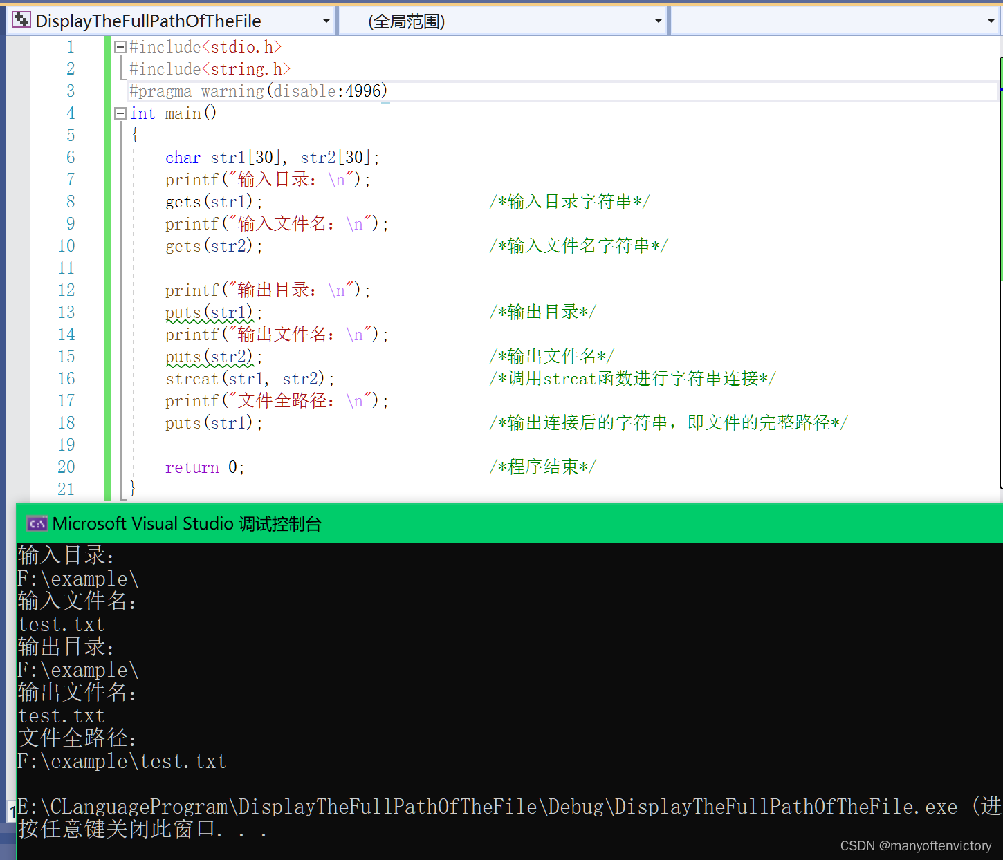Click the char str1[30], str2[30]; declaration

pos(273,158)
